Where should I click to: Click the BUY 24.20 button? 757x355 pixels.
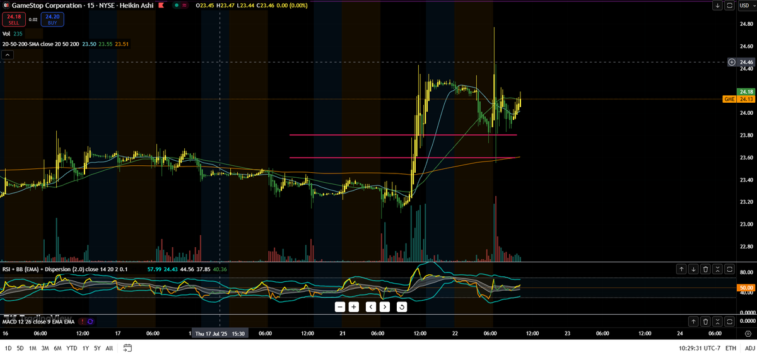coord(52,20)
